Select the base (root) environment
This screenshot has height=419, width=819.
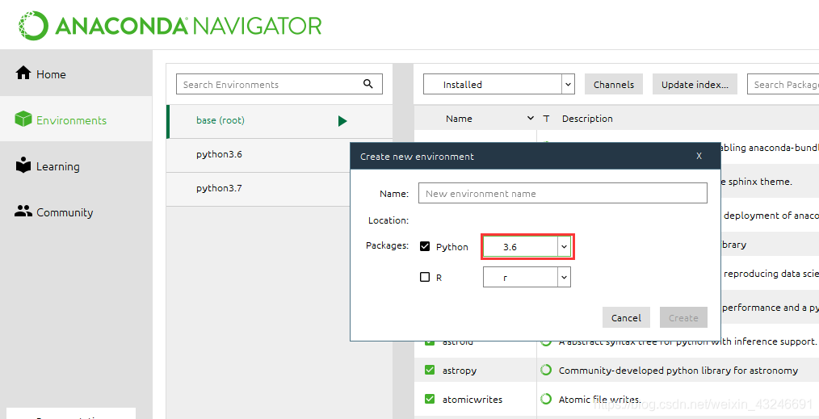[x=279, y=120]
